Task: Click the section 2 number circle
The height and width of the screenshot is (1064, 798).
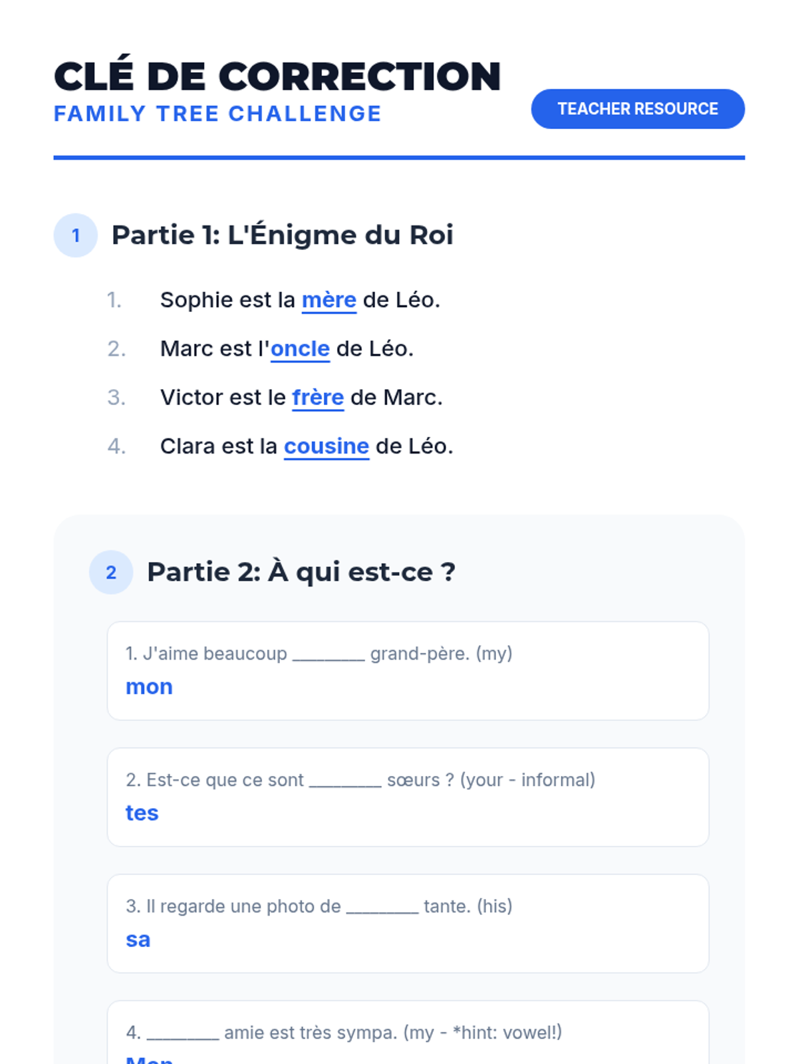Action: click(111, 572)
